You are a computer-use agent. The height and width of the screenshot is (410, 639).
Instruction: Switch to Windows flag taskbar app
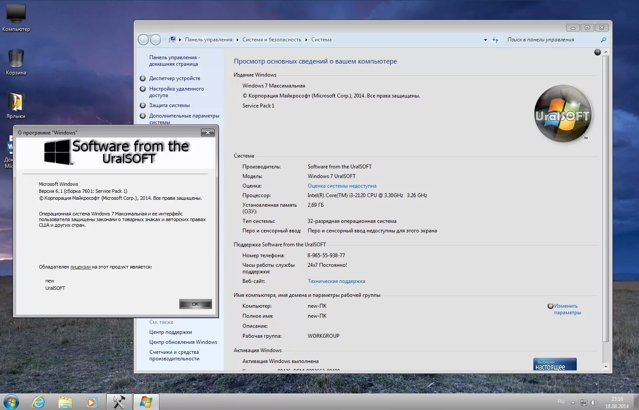click(x=146, y=402)
